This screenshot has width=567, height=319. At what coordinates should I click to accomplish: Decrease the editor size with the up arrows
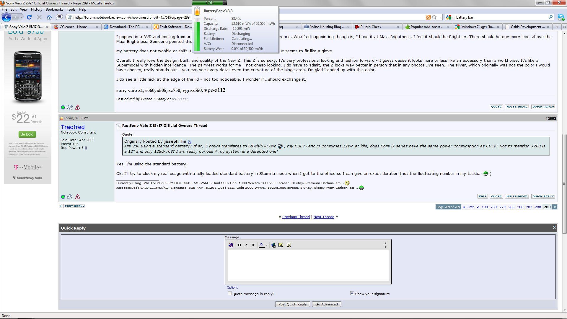click(x=385, y=244)
